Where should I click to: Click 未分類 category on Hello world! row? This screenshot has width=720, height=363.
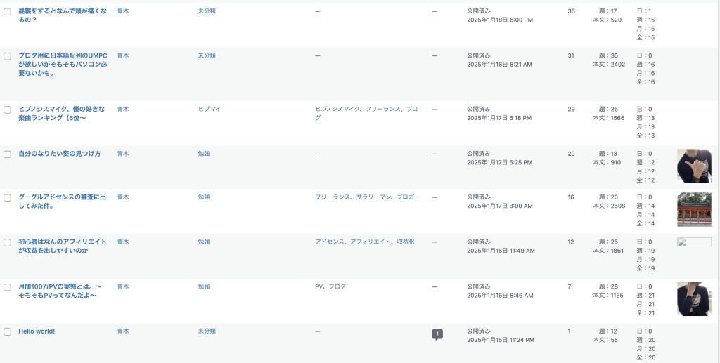(207, 331)
